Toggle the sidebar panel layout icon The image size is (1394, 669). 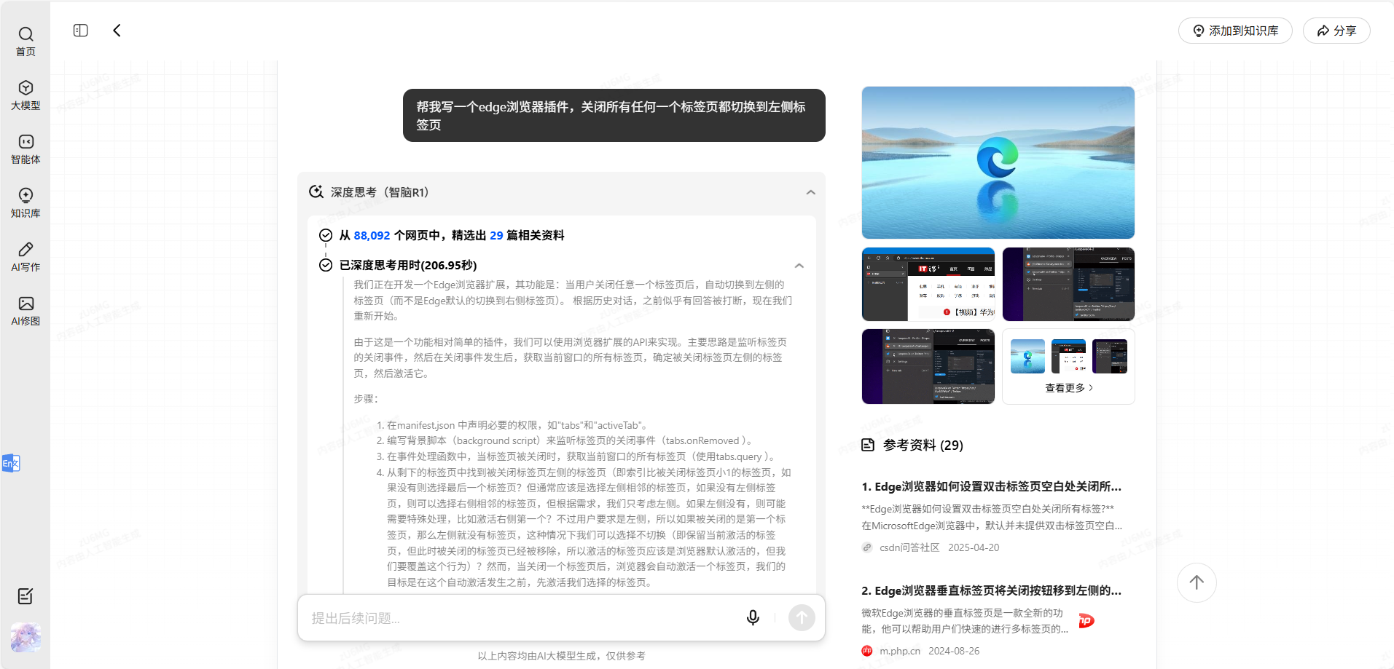point(81,31)
